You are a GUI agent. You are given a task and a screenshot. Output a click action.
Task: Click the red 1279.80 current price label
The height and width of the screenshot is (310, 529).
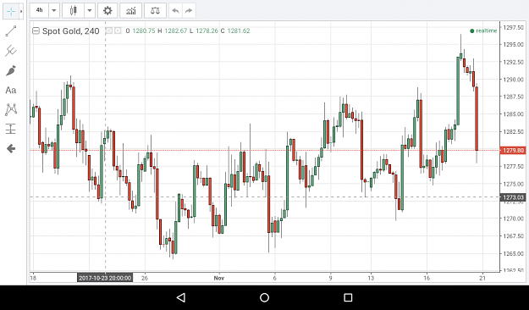pyautogui.click(x=513, y=150)
